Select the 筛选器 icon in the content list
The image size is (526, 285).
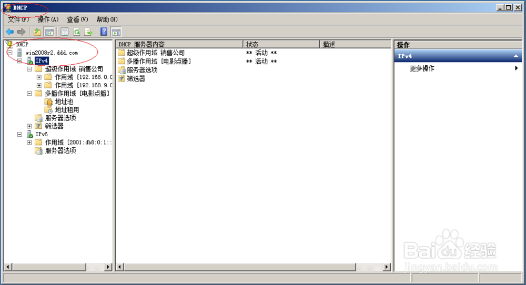pos(122,78)
